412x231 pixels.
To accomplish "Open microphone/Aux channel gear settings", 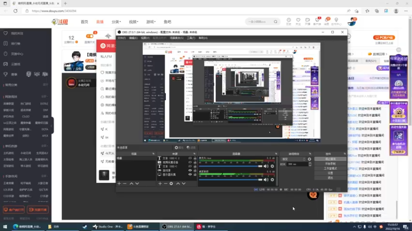I will pos(272,166).
